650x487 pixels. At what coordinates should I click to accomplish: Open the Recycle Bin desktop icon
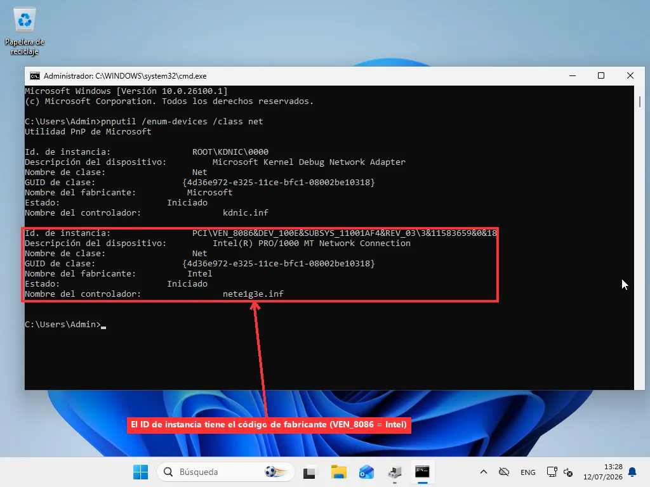tap(25, 32)
